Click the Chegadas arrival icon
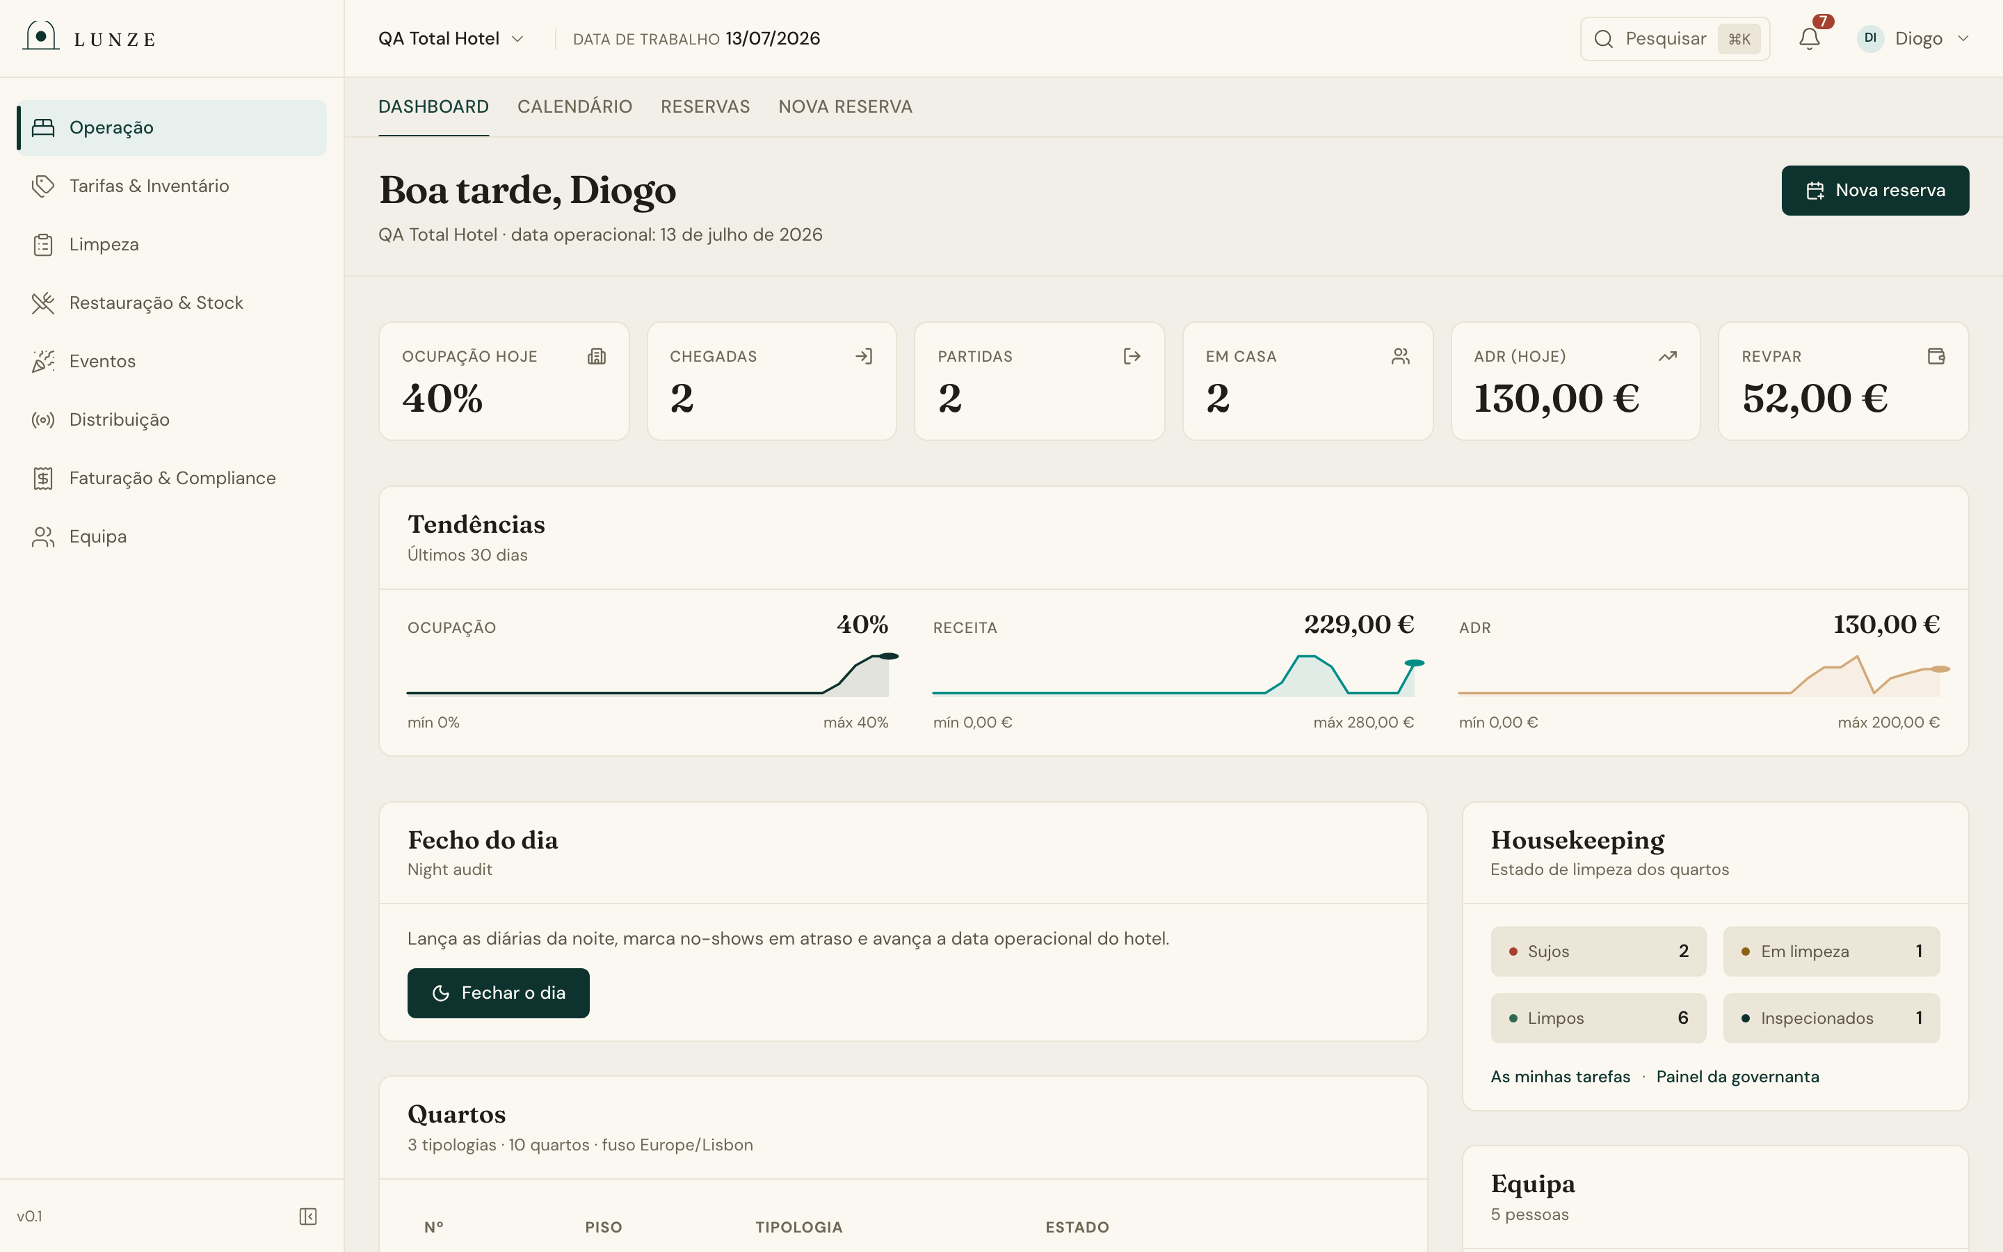Image resolution: width=2003 pixels, height=1252 pixels. [x=864, y=356]
